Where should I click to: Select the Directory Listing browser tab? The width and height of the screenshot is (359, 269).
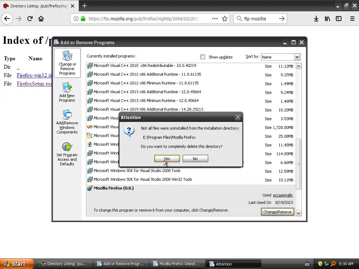[x=39, y=6]
